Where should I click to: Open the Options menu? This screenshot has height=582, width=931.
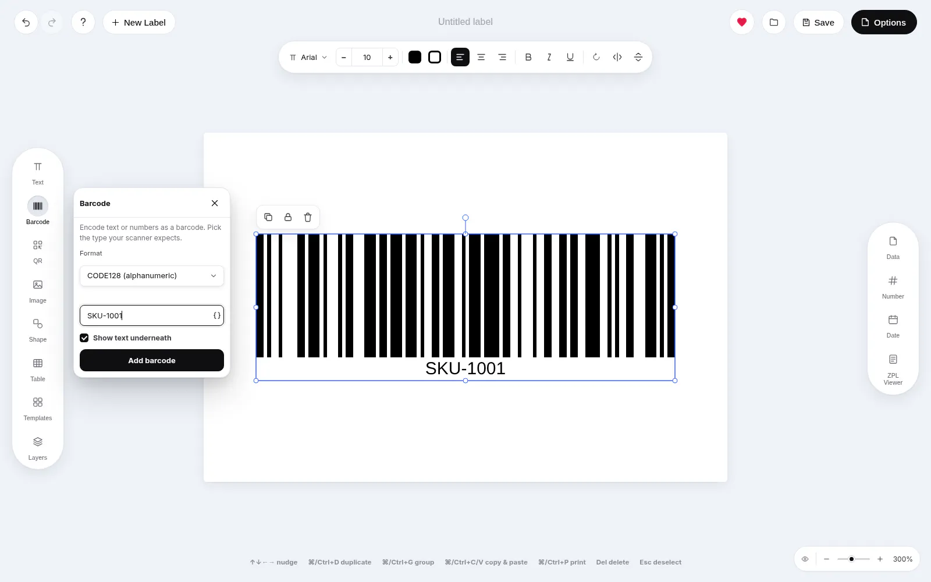[884, 22]
